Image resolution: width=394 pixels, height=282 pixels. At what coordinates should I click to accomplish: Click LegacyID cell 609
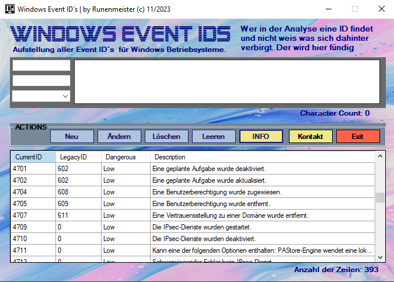[78, 204]
